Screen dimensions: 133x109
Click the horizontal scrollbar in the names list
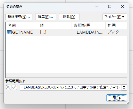tap(55, 75)
